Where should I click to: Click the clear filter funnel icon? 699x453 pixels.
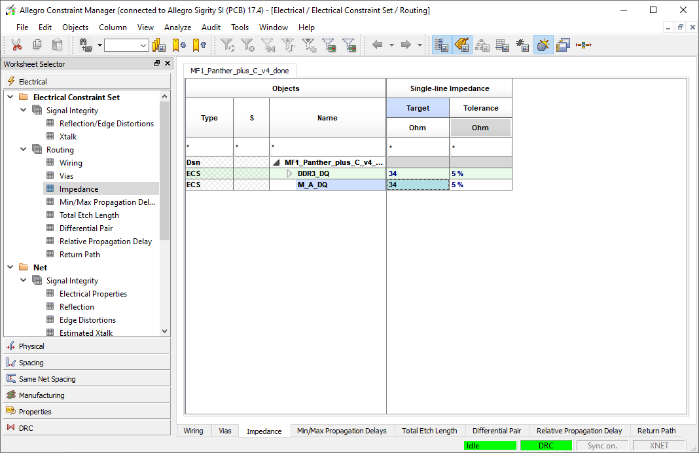click(x=247, y=45)
